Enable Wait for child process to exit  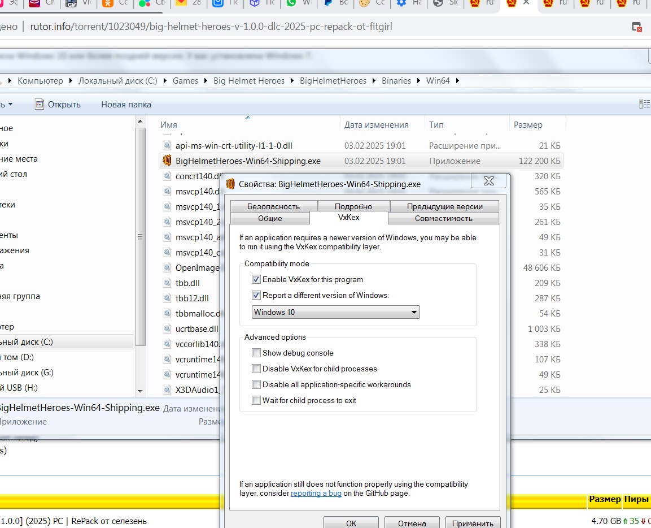257,400
